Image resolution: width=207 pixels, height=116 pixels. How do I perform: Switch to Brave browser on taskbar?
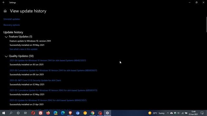(70, 113)
